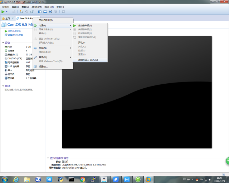229x183 pixels.
Task: Select the 网络适配器 network adapter row
Action: 18,63
